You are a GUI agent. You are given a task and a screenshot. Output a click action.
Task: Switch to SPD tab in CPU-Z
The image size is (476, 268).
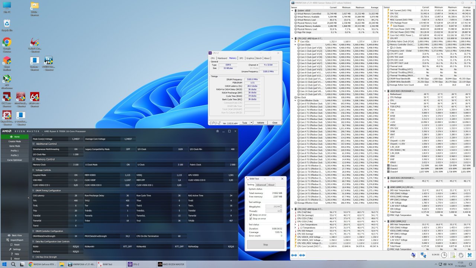[x=241, y=58]
